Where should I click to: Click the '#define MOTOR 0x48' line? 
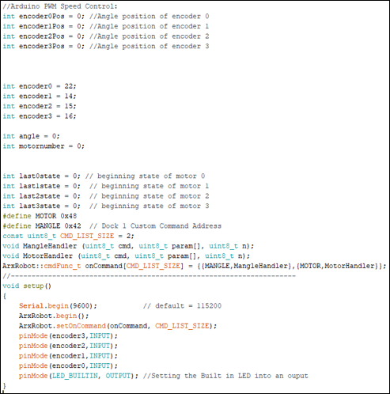click(40, 216)
